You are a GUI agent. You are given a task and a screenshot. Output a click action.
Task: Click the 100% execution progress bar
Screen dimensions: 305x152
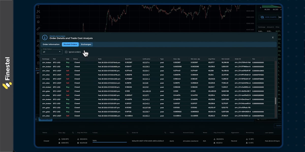click(x=109, y=142)
